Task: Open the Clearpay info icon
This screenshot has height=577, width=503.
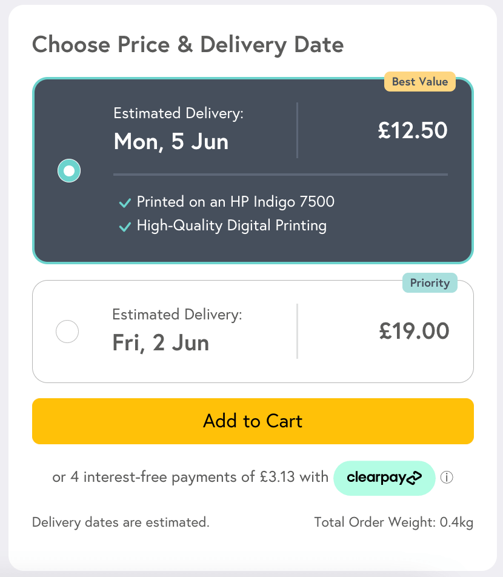Action: pyautogui.click(x=447, y=478)
